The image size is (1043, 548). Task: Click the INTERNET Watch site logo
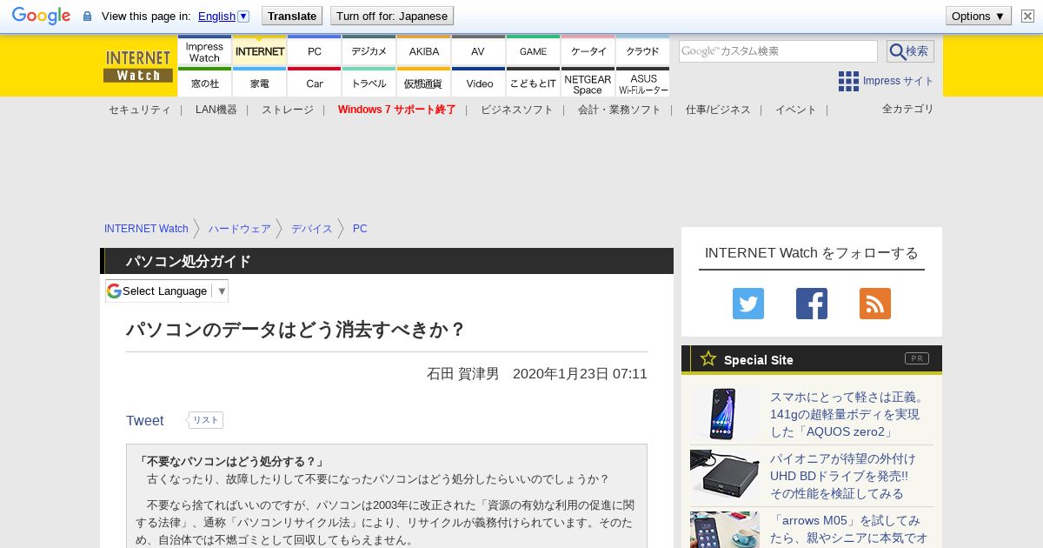[x=138, y=65]
